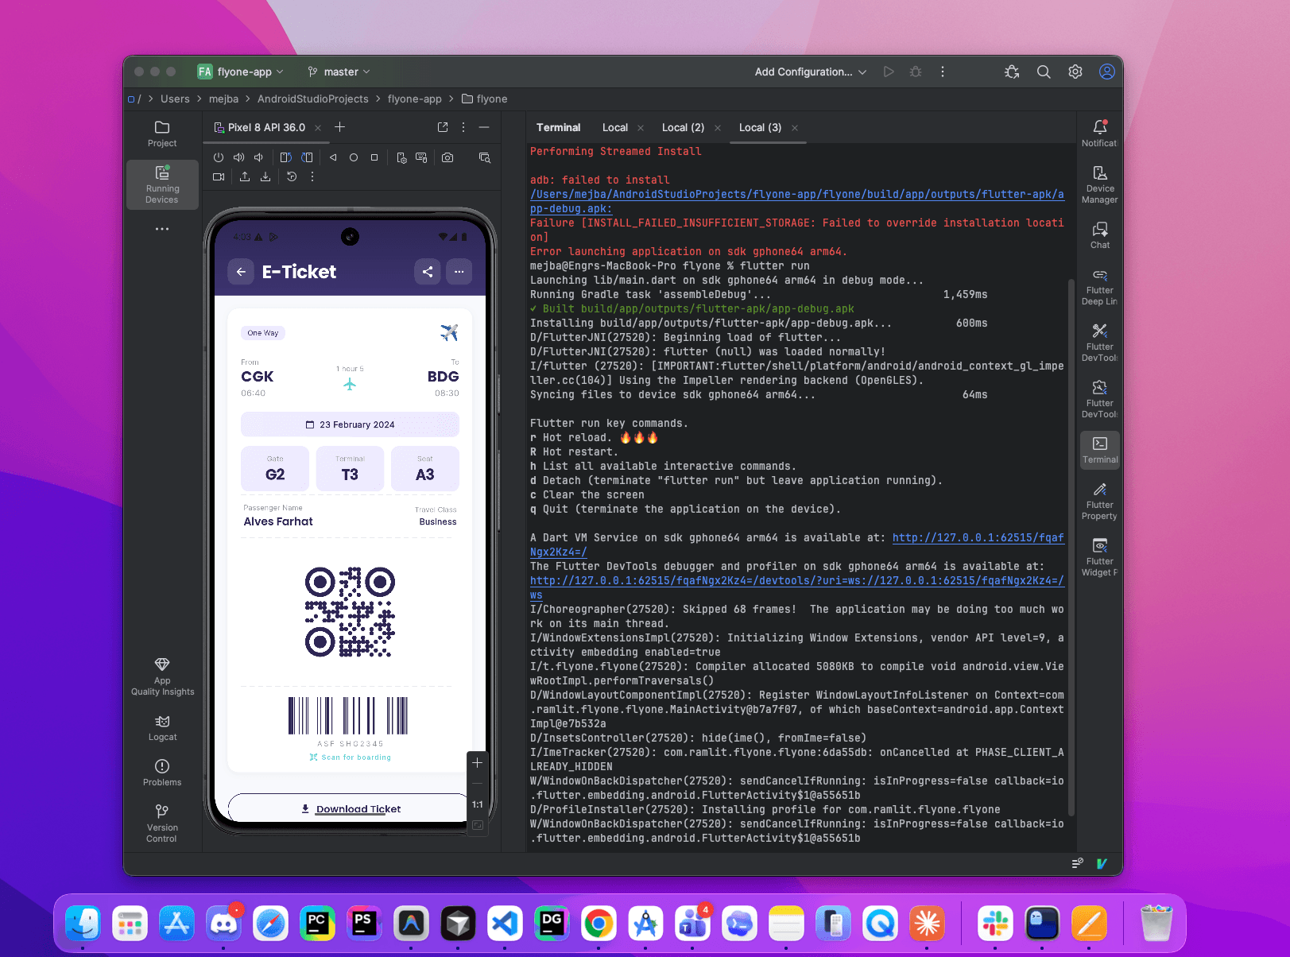The width and height of the screenshot is (1290, 957).
Task: Rotate emulator right
Action: (307, 157)
